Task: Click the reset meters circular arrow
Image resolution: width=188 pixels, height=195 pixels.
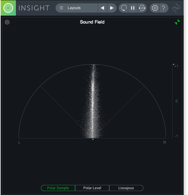Action: (124, 8)
